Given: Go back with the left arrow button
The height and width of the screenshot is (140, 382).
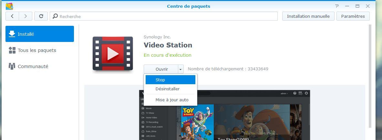Looking at the screenshot, I should (12, 16).
